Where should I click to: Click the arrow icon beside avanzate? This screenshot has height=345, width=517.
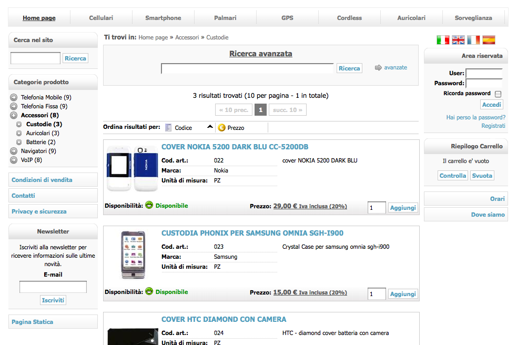coord(378,68)
